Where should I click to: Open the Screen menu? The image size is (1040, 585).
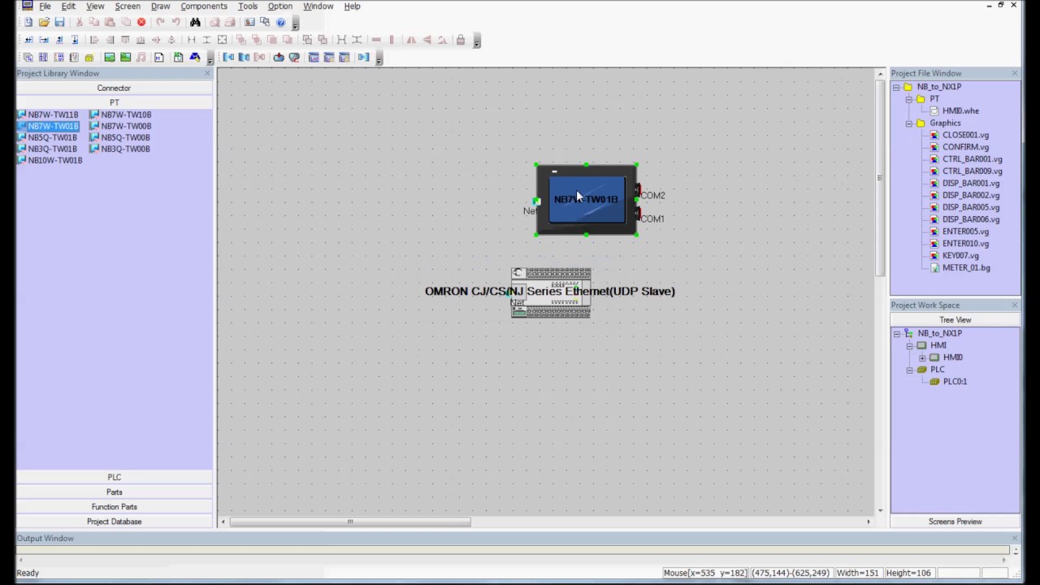128,6
